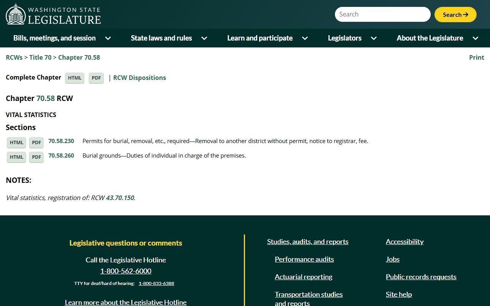The width and height of the screenshot is (490, 306).
Task: Open the RCW Dispositions link
Action: pyautogui.click(x=139, y=78)
